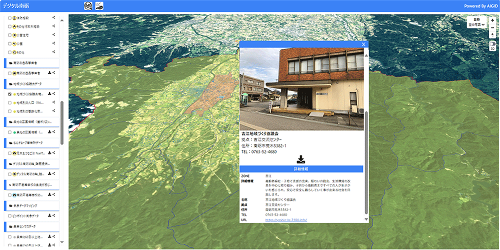The height and width of the screenshot is (250, 500).
Task: Collapse the 気象データマッピング folder
Action: click(x=31, y=205)
